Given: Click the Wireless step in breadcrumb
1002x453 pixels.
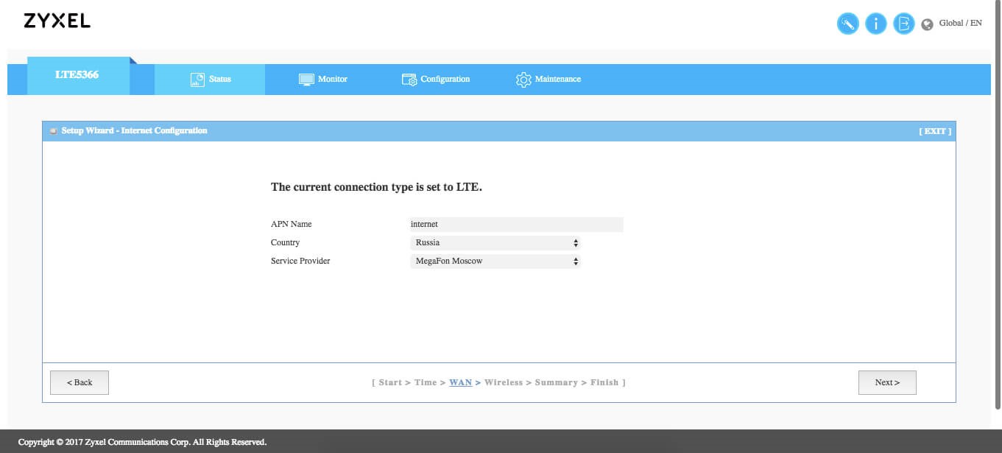Looking at the screenshot, I should (504, 382).
